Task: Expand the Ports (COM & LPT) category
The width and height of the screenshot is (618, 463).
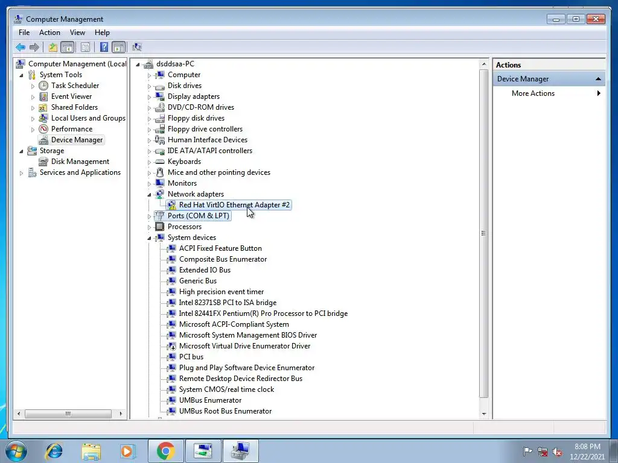Action: 149,216
